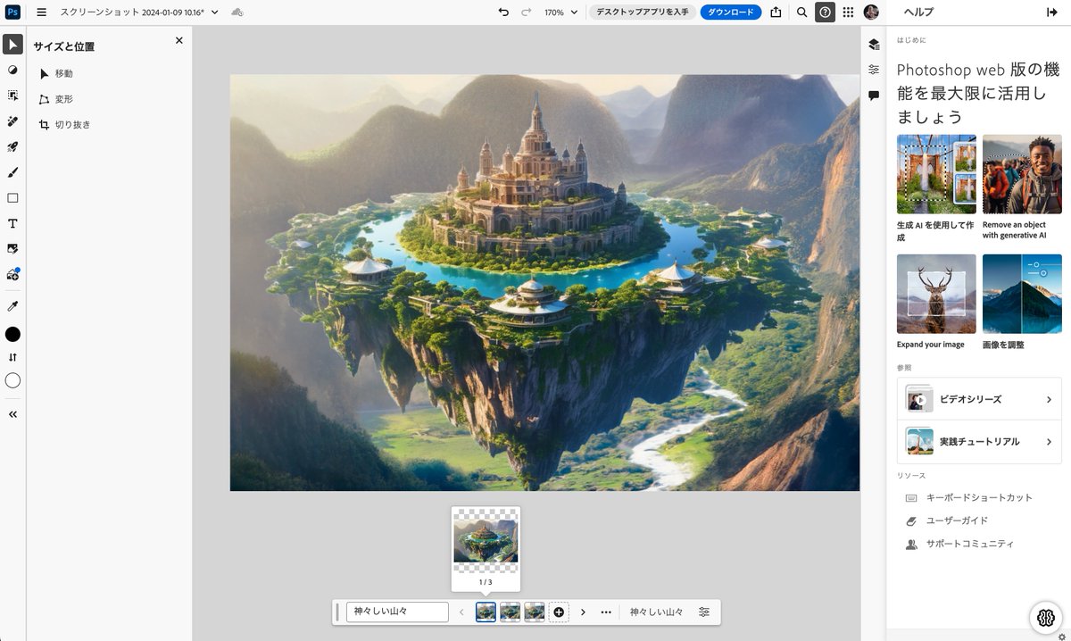Image resolution: width=1071 pixels, height=641 pixels.
Task: Open the black foreground color swatch
Action: [x=12, y=334]
